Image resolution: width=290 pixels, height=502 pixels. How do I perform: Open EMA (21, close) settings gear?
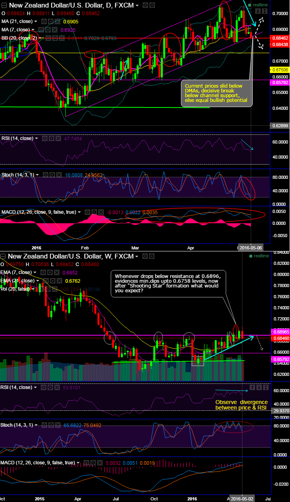(53, 281)
